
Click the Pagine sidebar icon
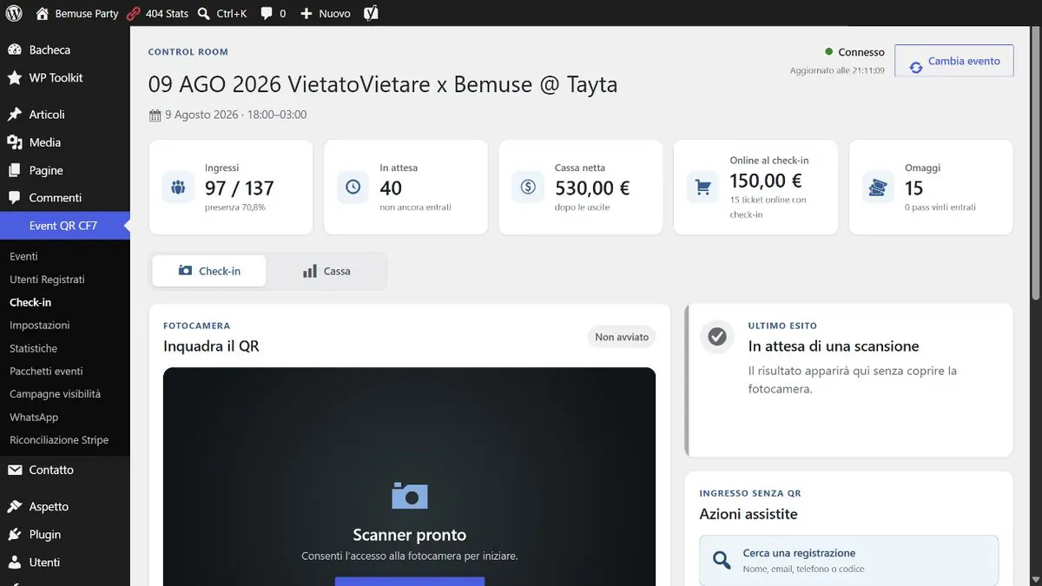[15, 170]
